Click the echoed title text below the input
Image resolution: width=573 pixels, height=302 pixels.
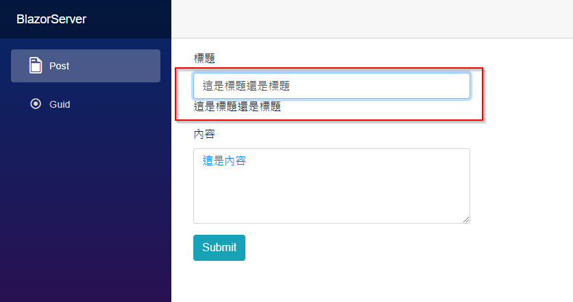237,106
